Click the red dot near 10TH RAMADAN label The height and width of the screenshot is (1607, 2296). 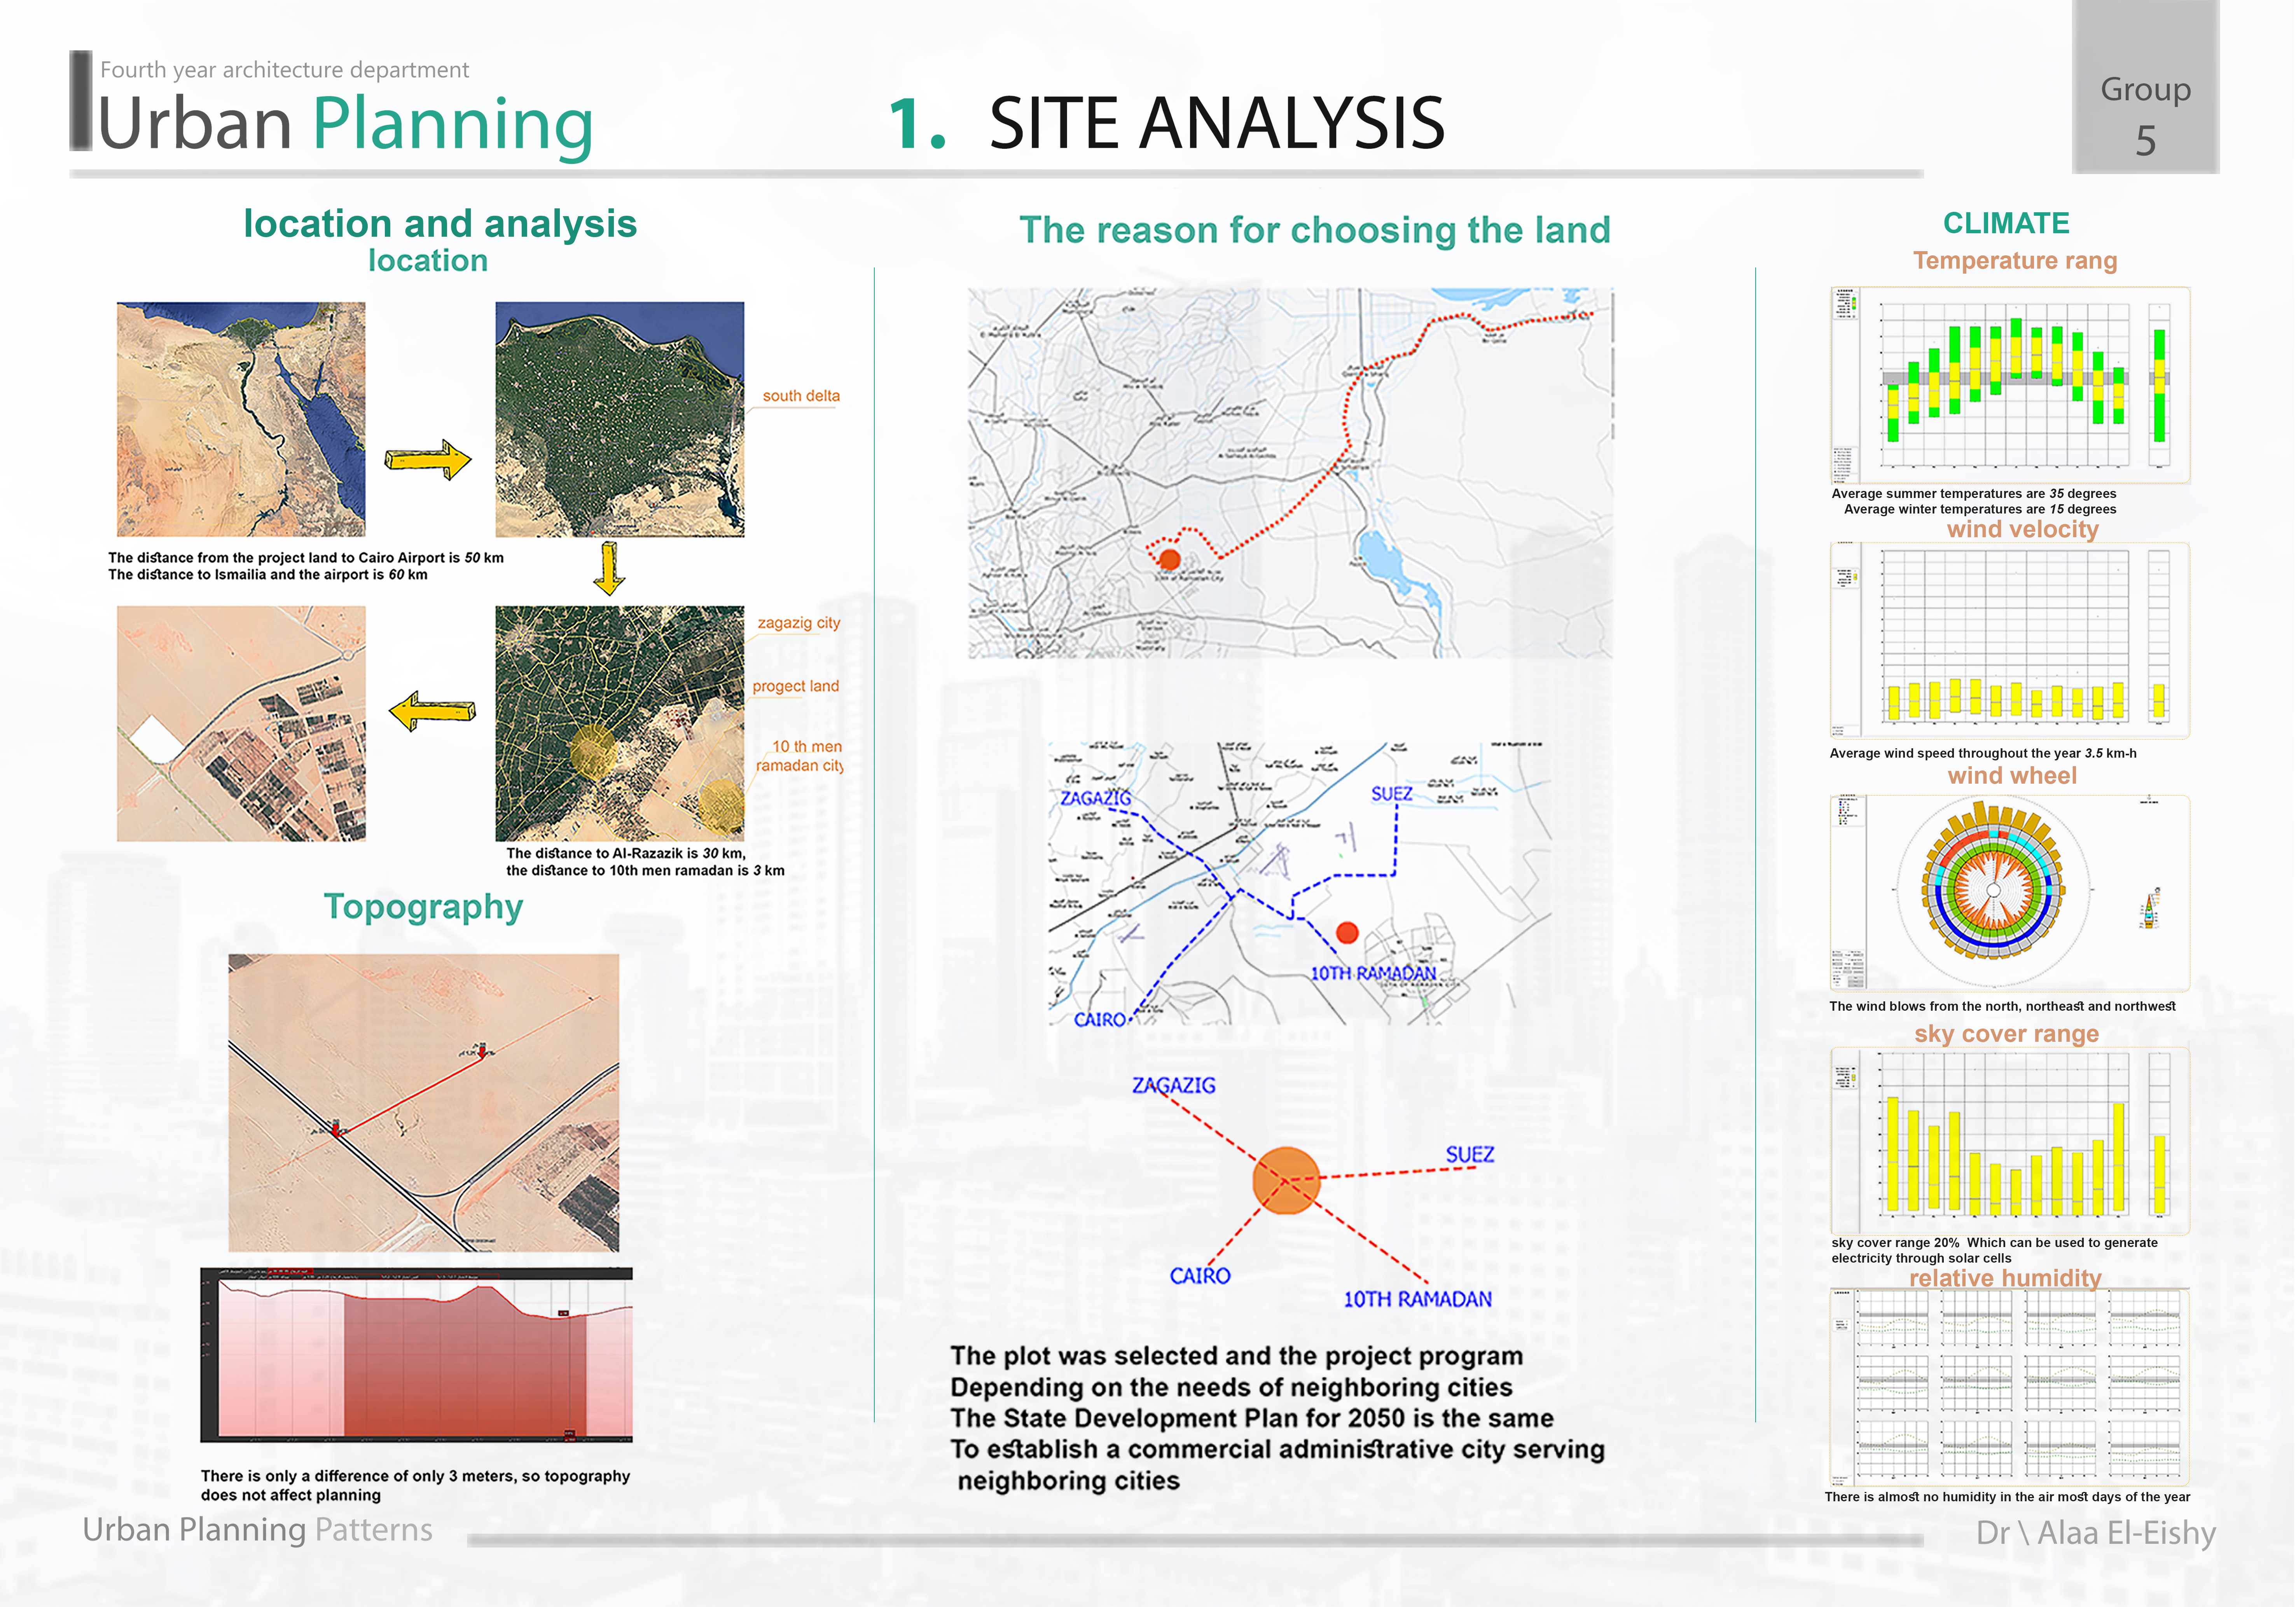(1347, 932)
